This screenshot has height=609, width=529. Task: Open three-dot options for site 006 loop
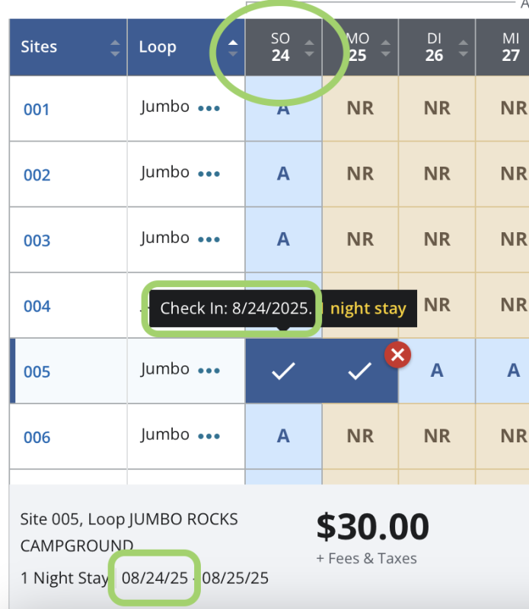209,435
